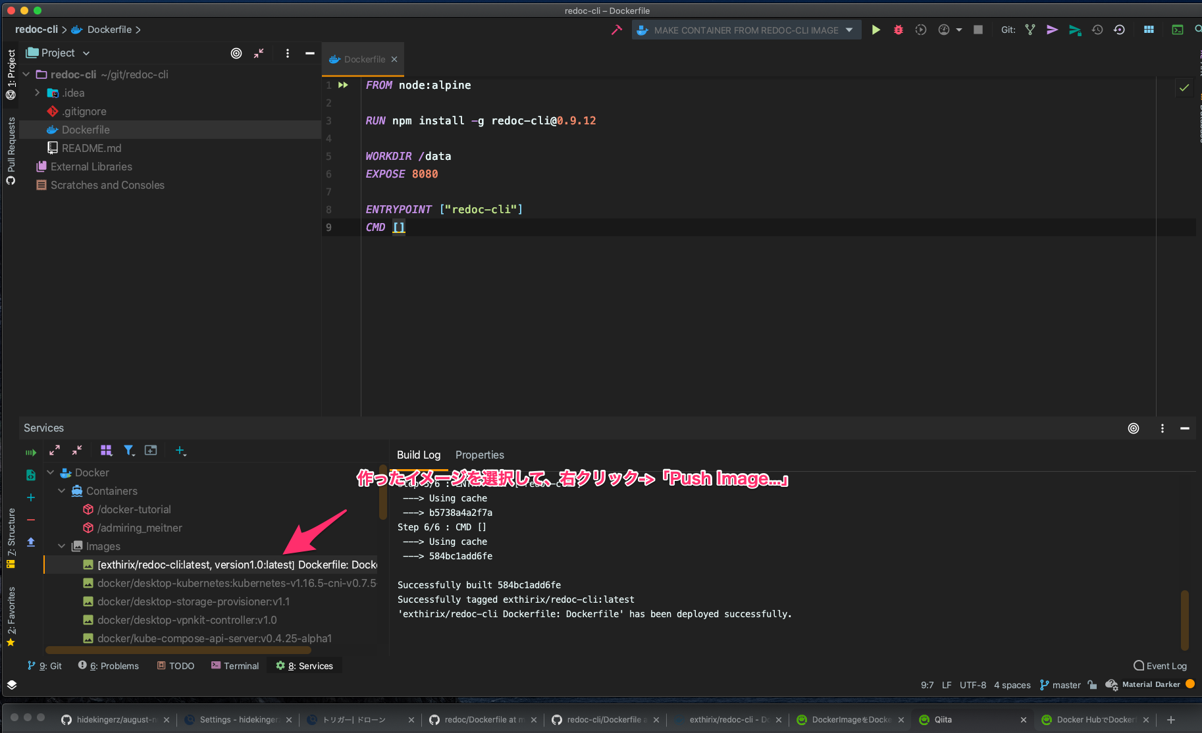The image size is (1202, 733).
Task: Select the /admiring_meitner container
Action: point(132,528)
